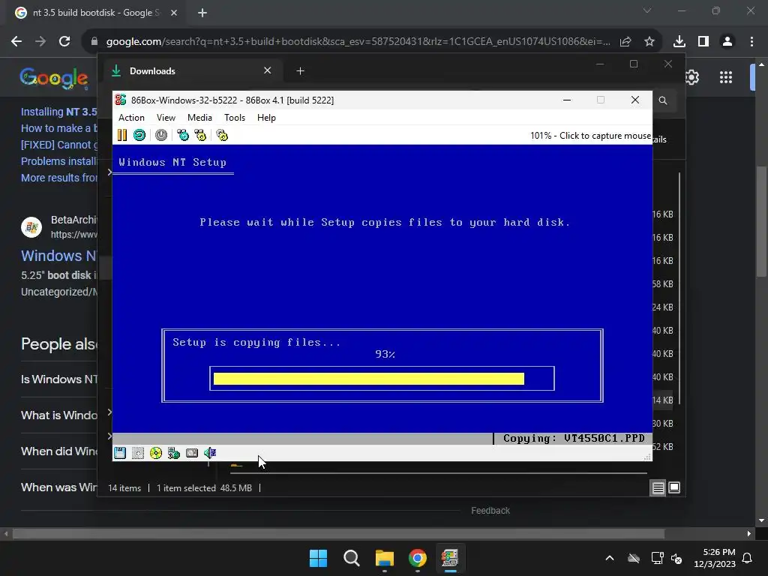
Task: Close the Downloads tab in File Explorer
Action: (268, 70)
